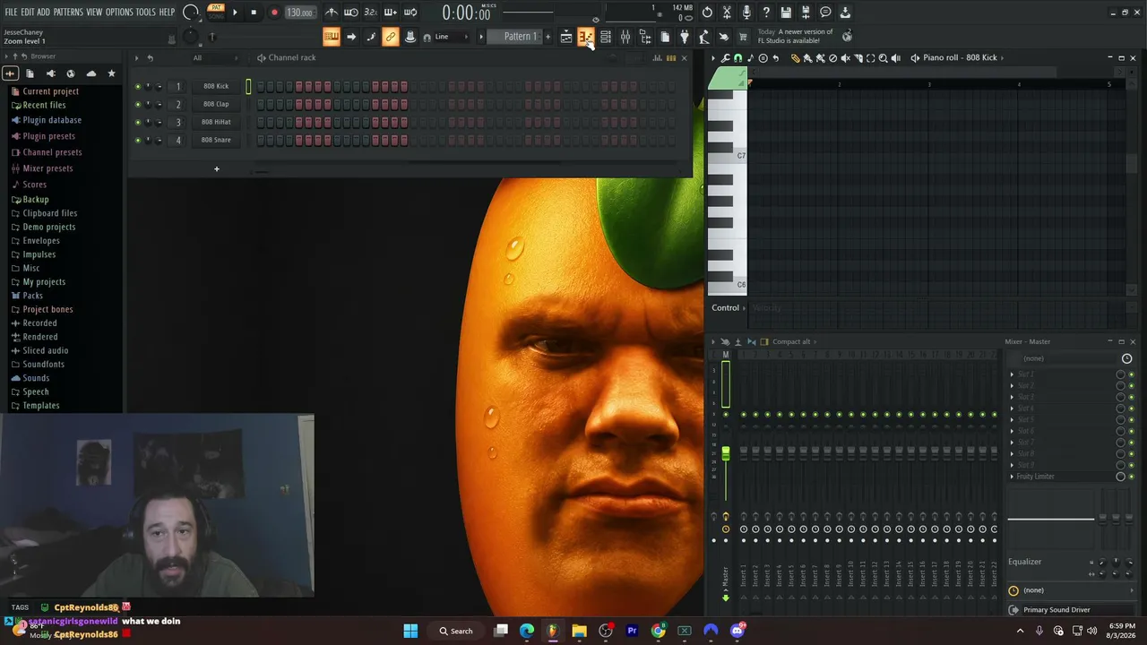Switch the PAT/SONG mode toggle
Screen dimensions: 1147x645
(x=216, y=12)
